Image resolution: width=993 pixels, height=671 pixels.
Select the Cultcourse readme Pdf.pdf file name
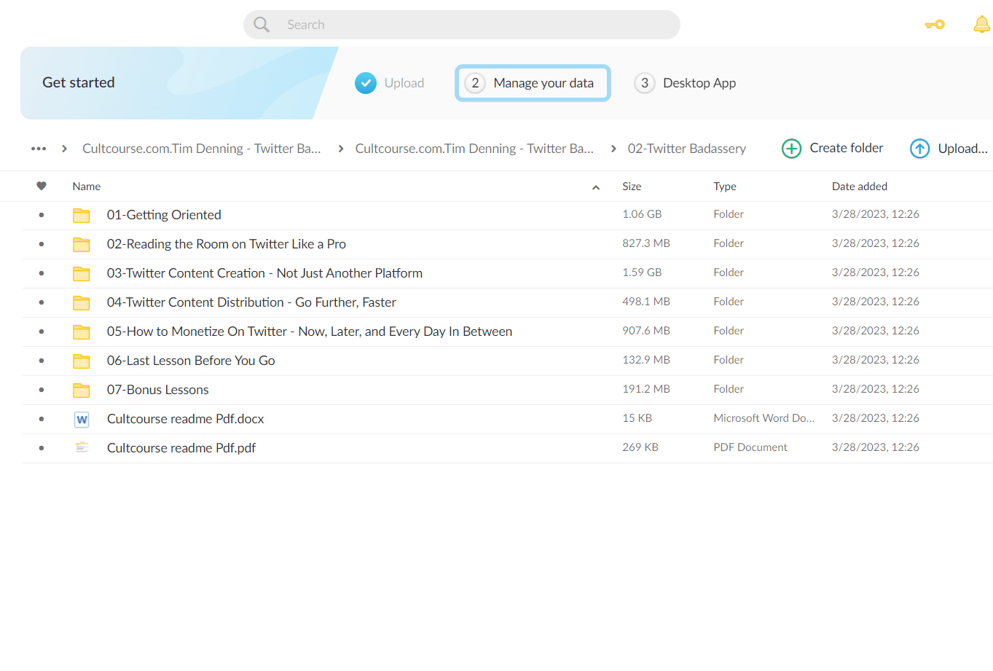(x=181, y=448)
